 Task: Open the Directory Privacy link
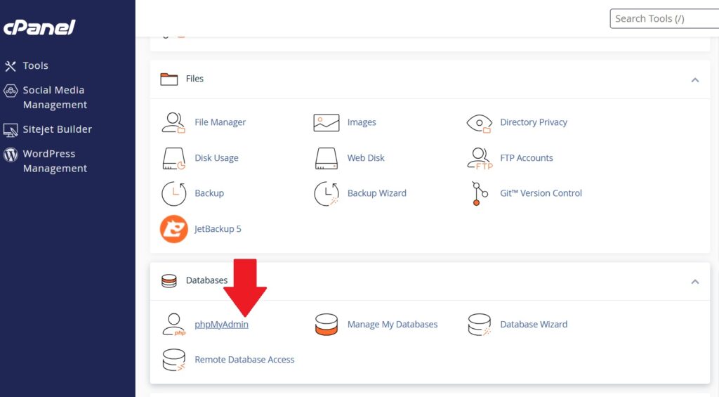(x=534, y=122)
